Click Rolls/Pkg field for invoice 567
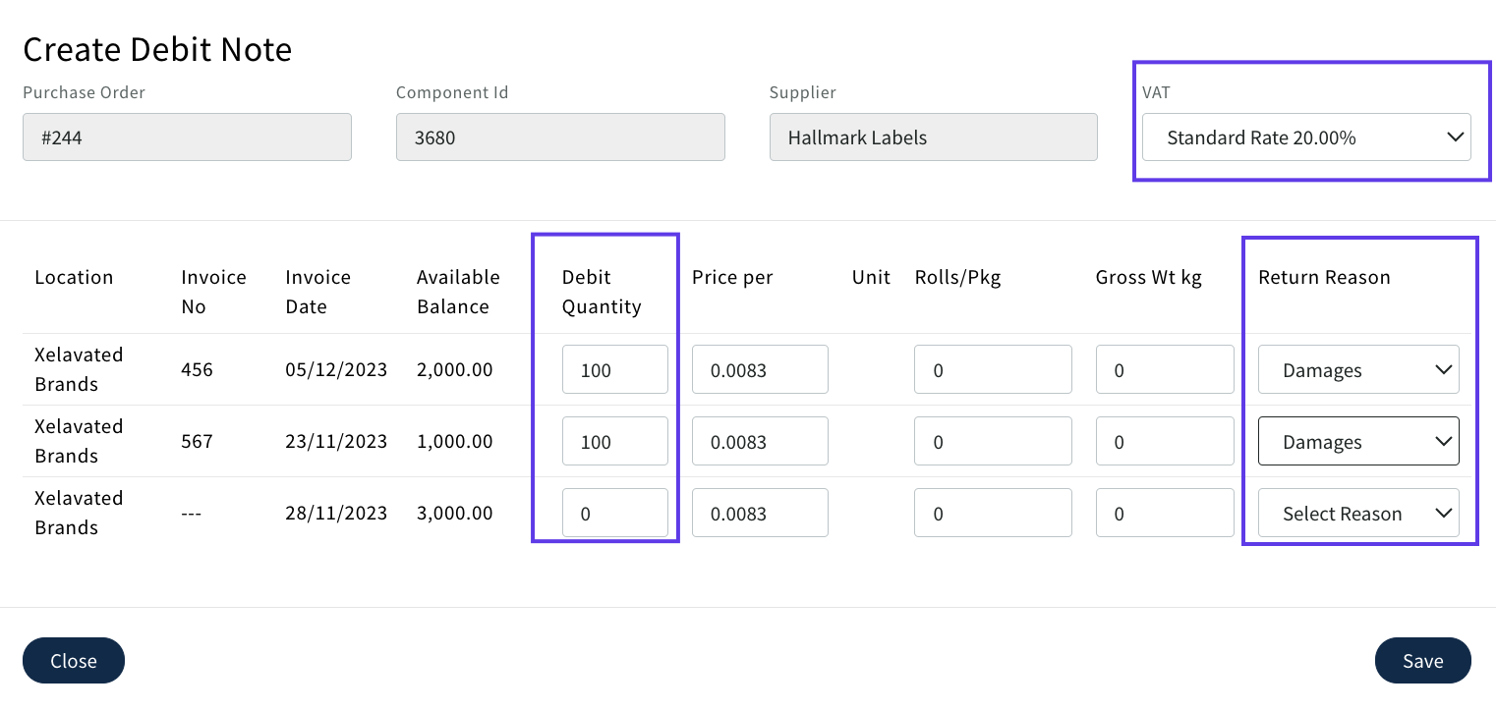Viewport: 1496px width, 711px height. tap(992, 442)
